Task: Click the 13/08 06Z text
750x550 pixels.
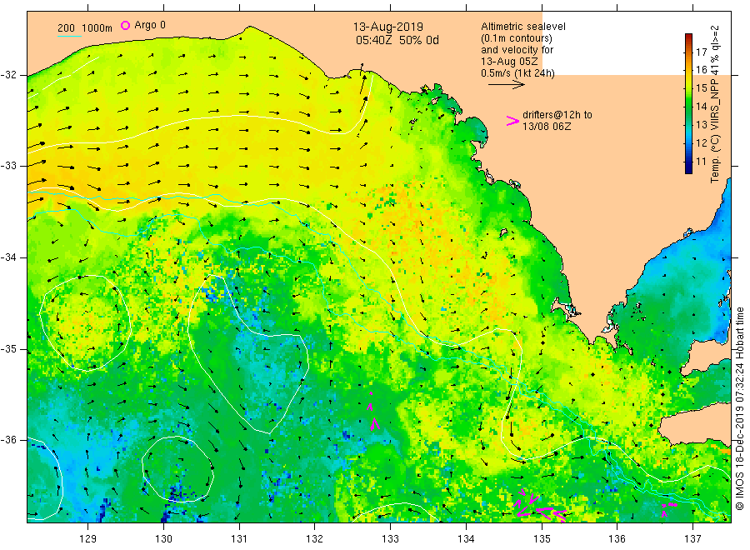Action: [546, 127]
